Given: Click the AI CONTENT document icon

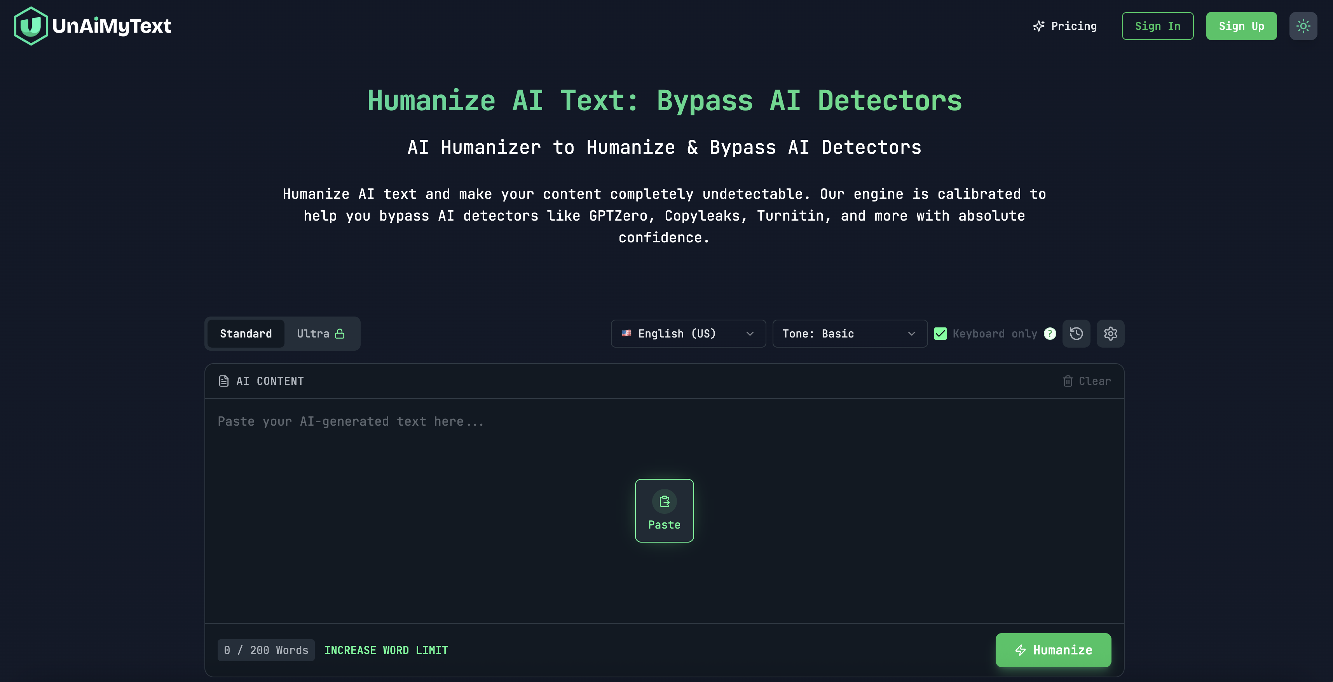Looking at the screenshot, I should click(x=224, y=381).
